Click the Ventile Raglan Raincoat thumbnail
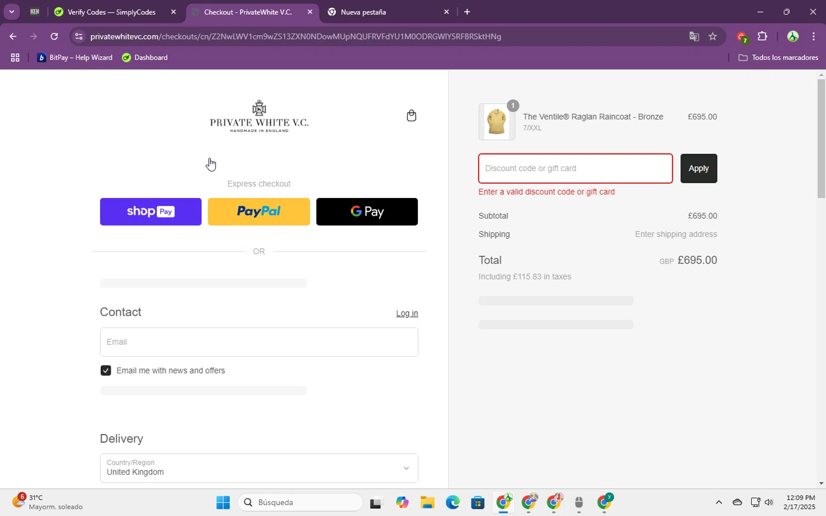 point(497,122)
